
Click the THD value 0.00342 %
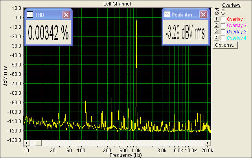tap(48, 33)
